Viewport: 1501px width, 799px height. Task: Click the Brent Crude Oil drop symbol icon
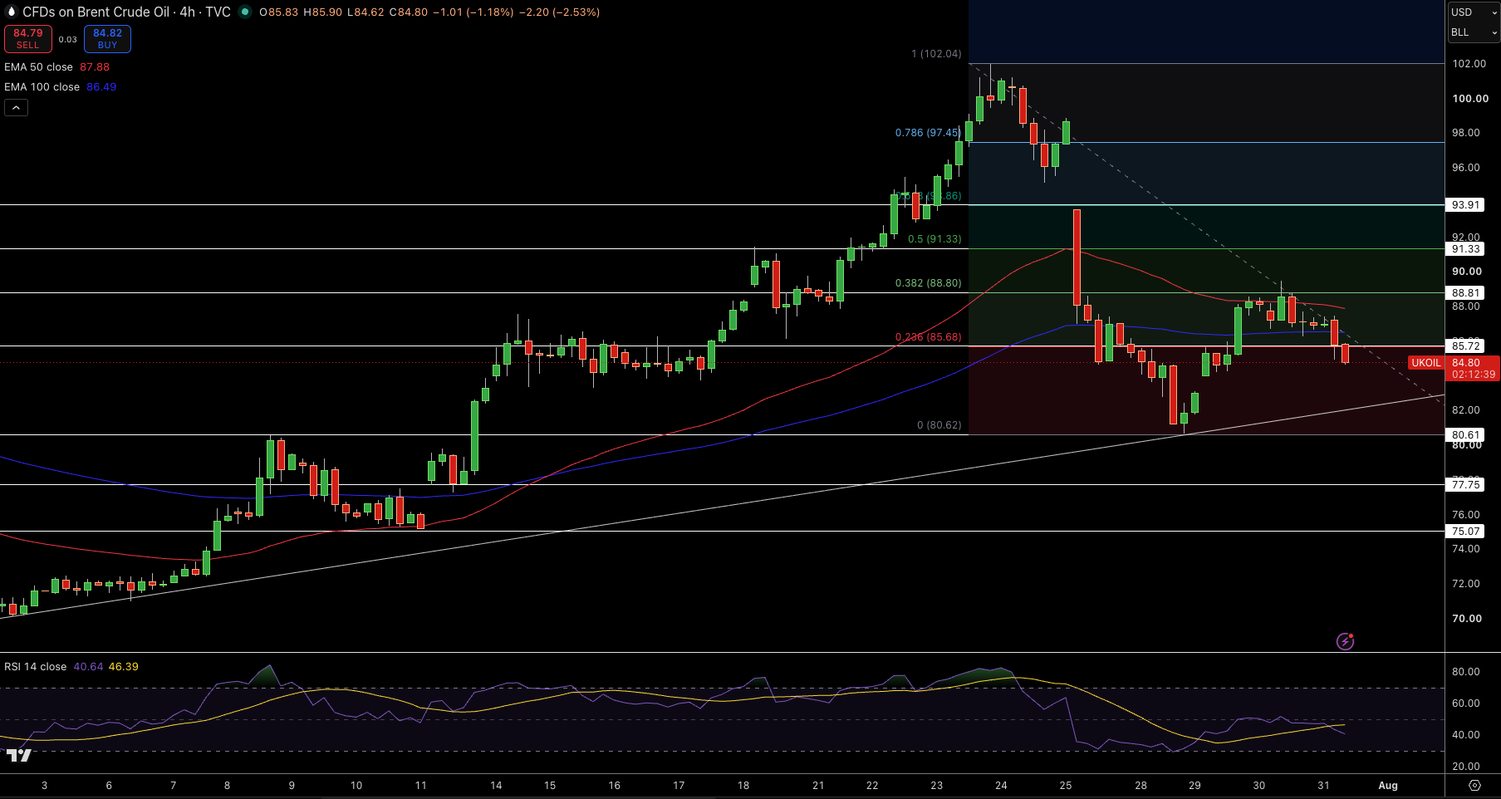(12, 12)
